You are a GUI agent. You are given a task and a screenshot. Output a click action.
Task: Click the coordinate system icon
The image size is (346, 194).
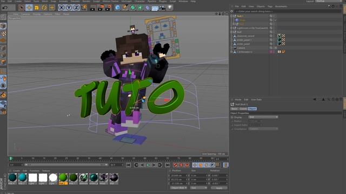[84, 8]
